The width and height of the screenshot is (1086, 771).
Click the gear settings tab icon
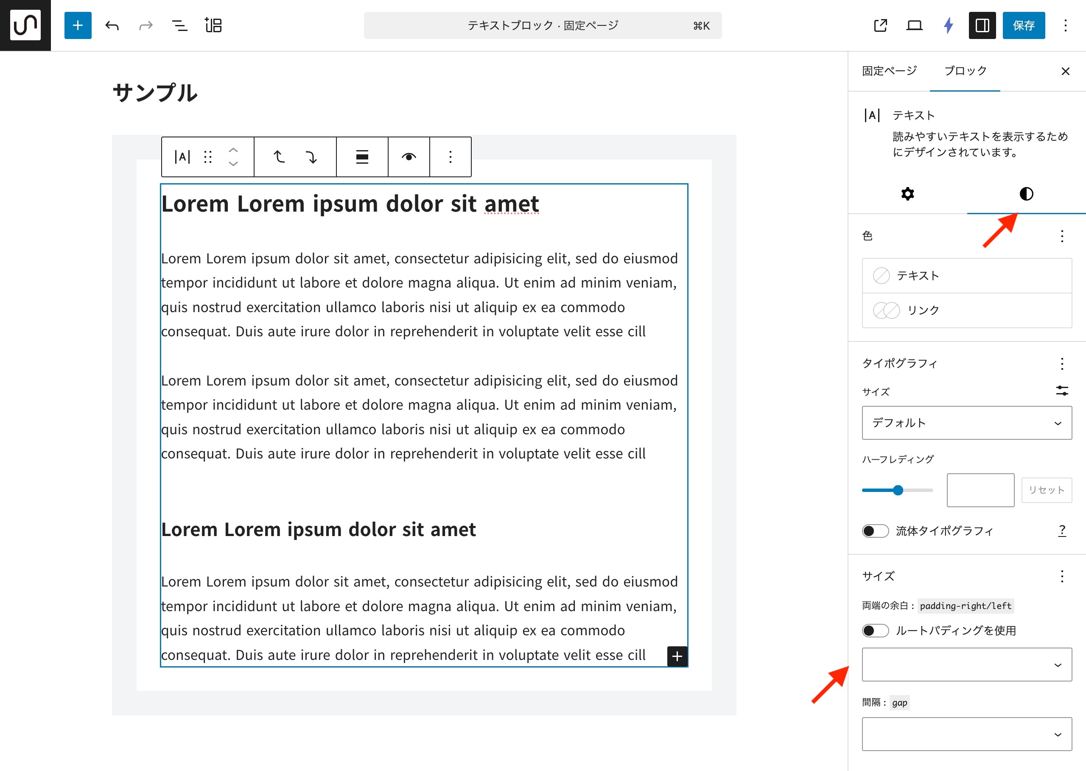point(907,194)
